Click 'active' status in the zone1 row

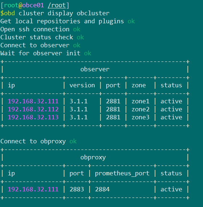pos(171,101)
